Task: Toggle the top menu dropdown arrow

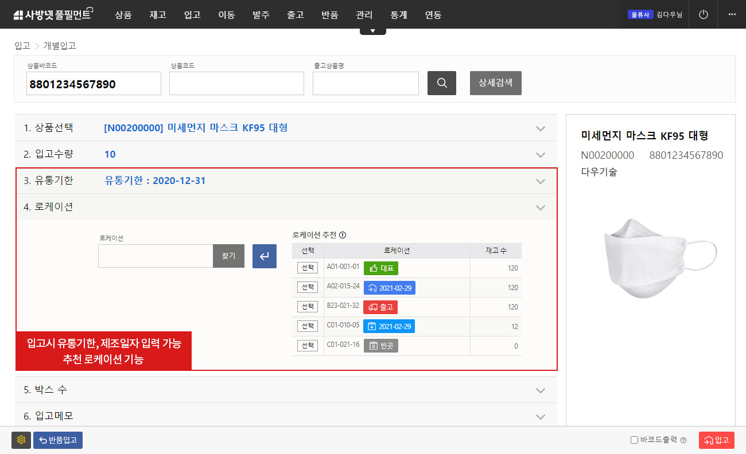Action: (x=373, y=31)
